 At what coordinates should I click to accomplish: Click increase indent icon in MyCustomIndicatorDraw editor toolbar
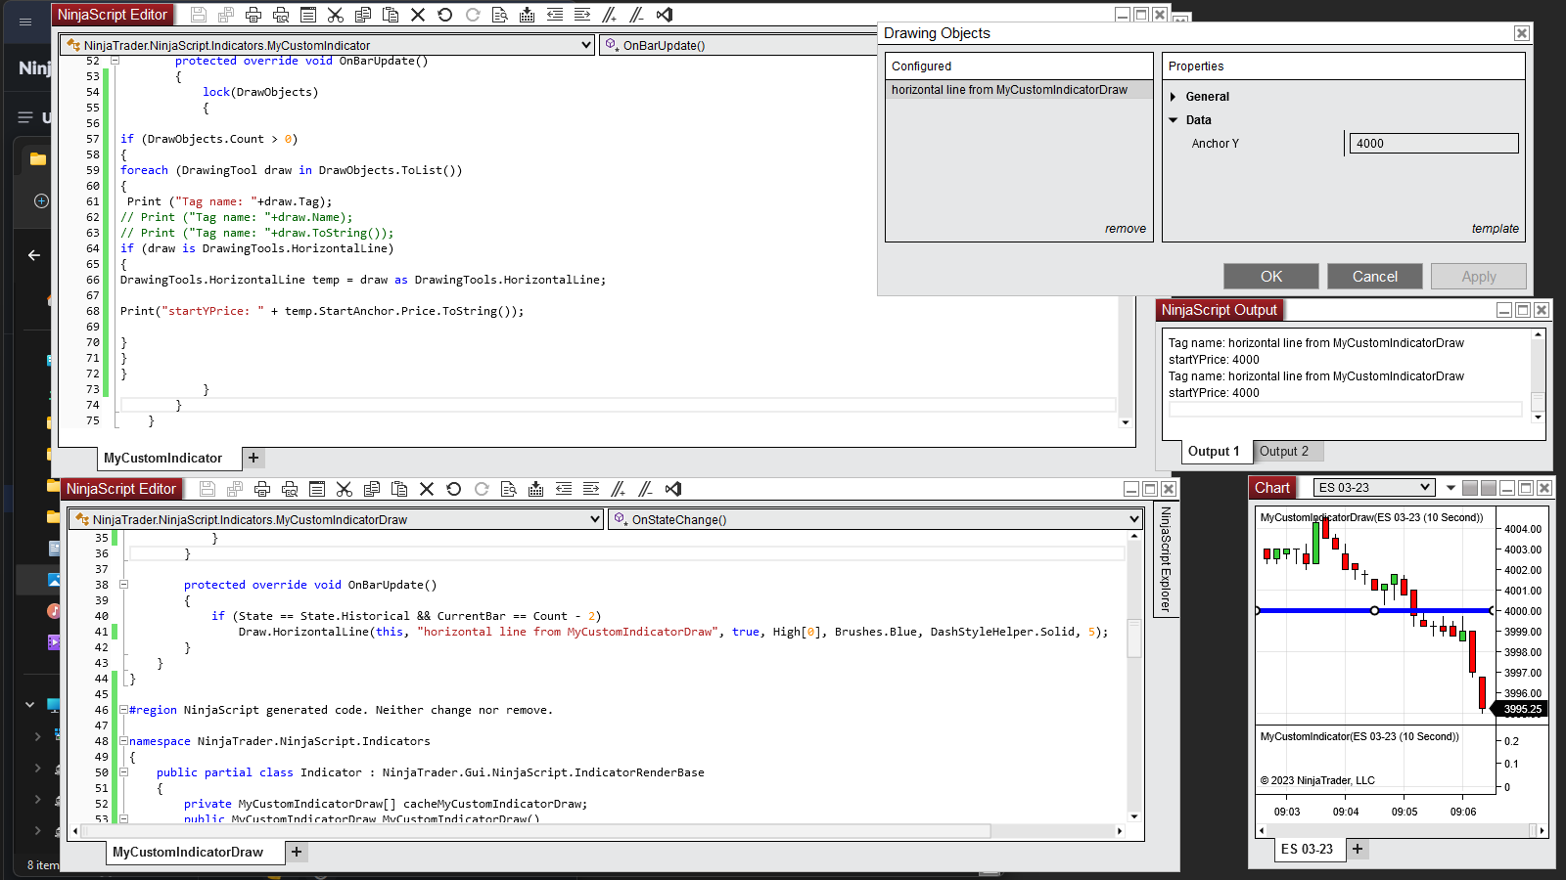(x=590, y=489)
